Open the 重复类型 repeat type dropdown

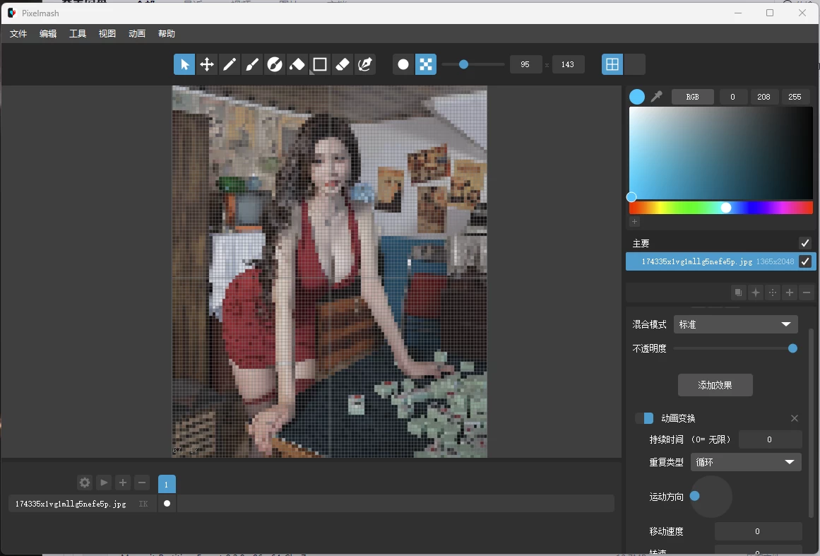tap(745, 462)
